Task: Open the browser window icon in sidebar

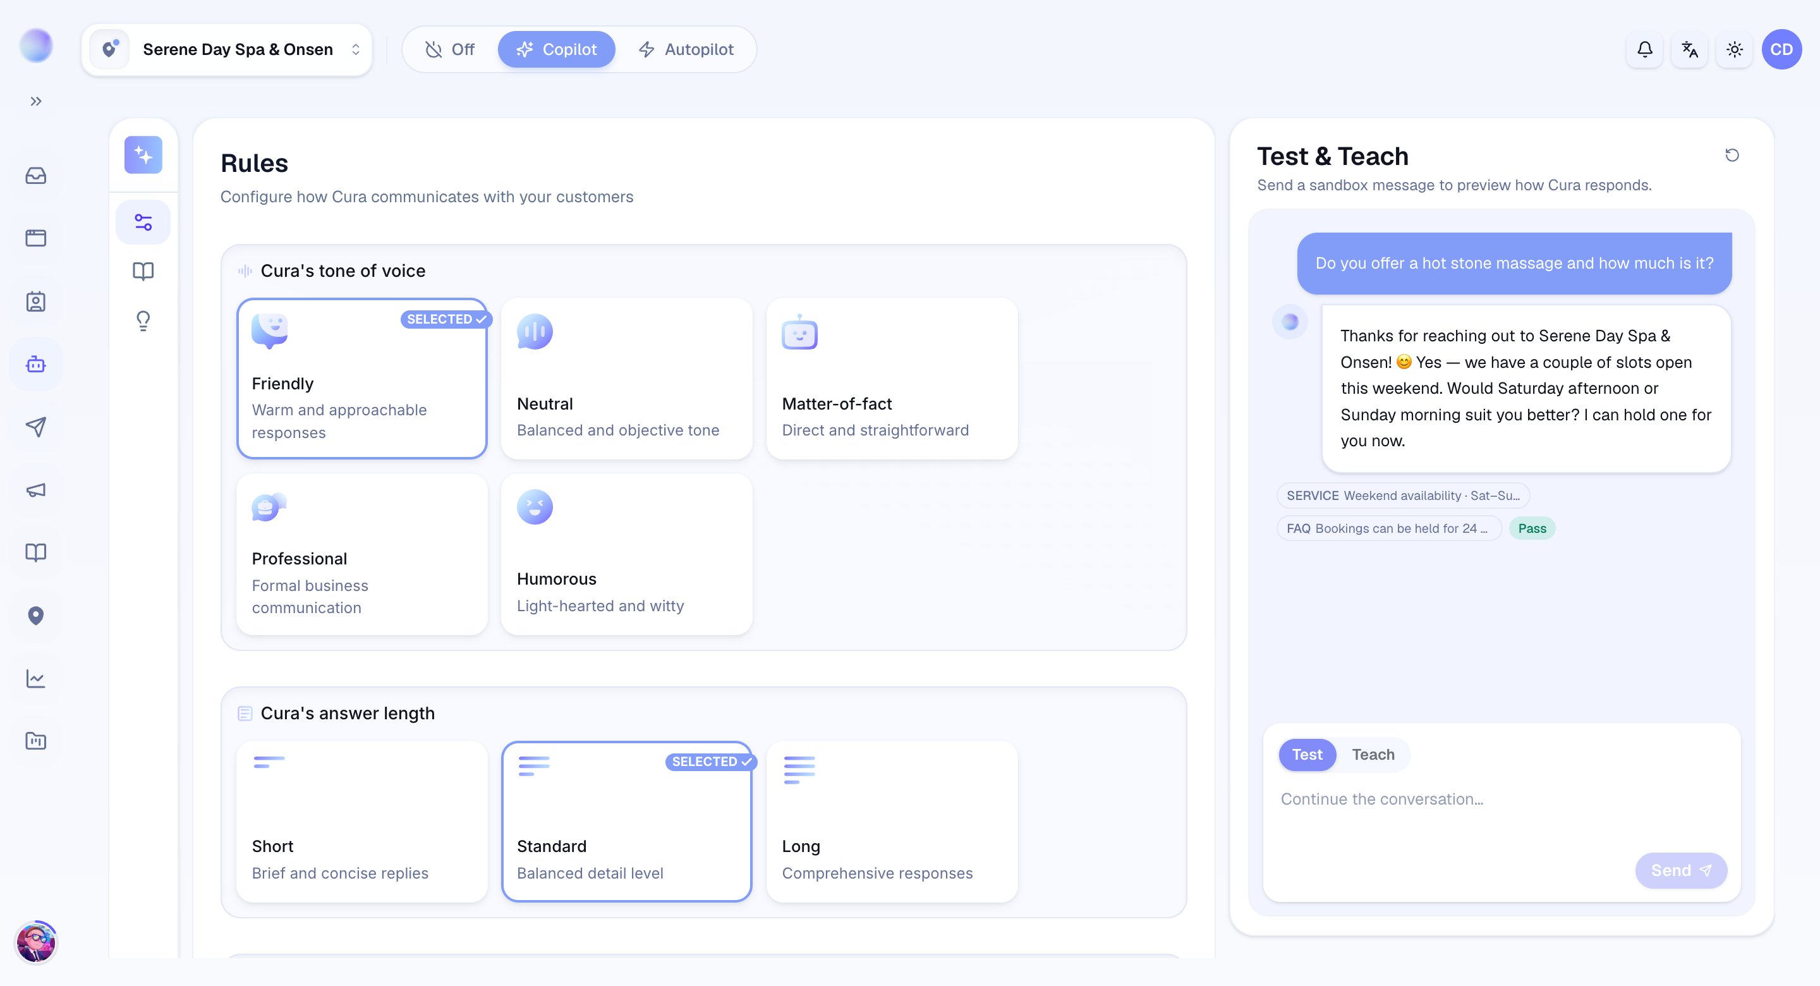Action: point(36,238)
